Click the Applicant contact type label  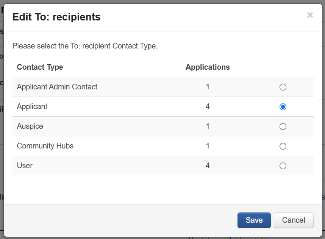coord(32,106)
